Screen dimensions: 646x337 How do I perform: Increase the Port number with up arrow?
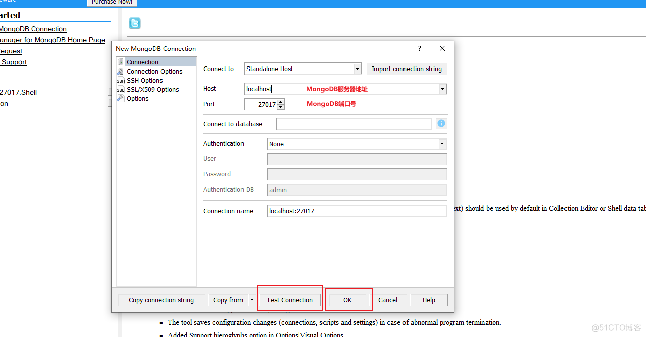(281, 102)
